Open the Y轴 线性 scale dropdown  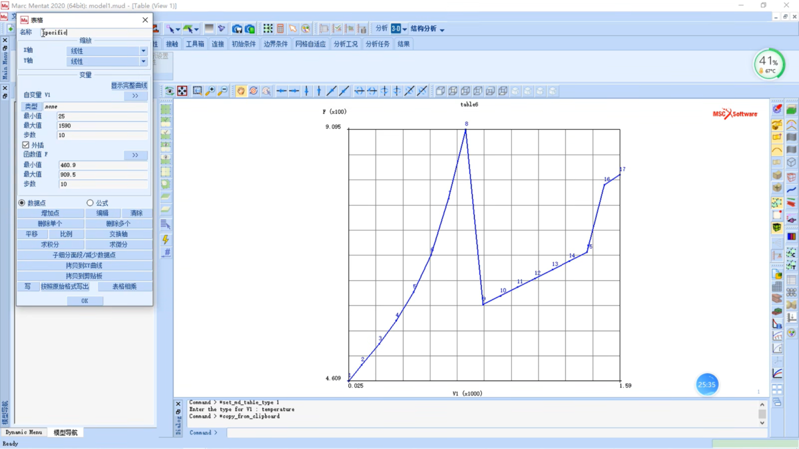[107, 61]
